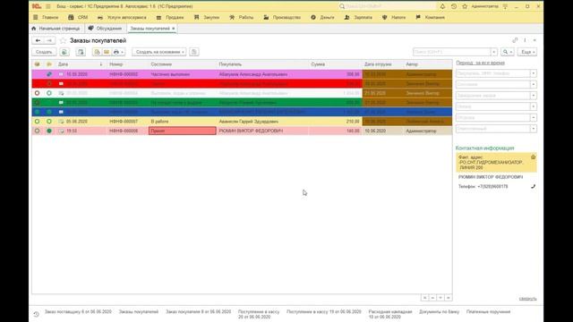Screen dimensions: 573x322
Task: Open the search field history dropdown arrow
Action: pyautogui.click(x=493, y=52)
